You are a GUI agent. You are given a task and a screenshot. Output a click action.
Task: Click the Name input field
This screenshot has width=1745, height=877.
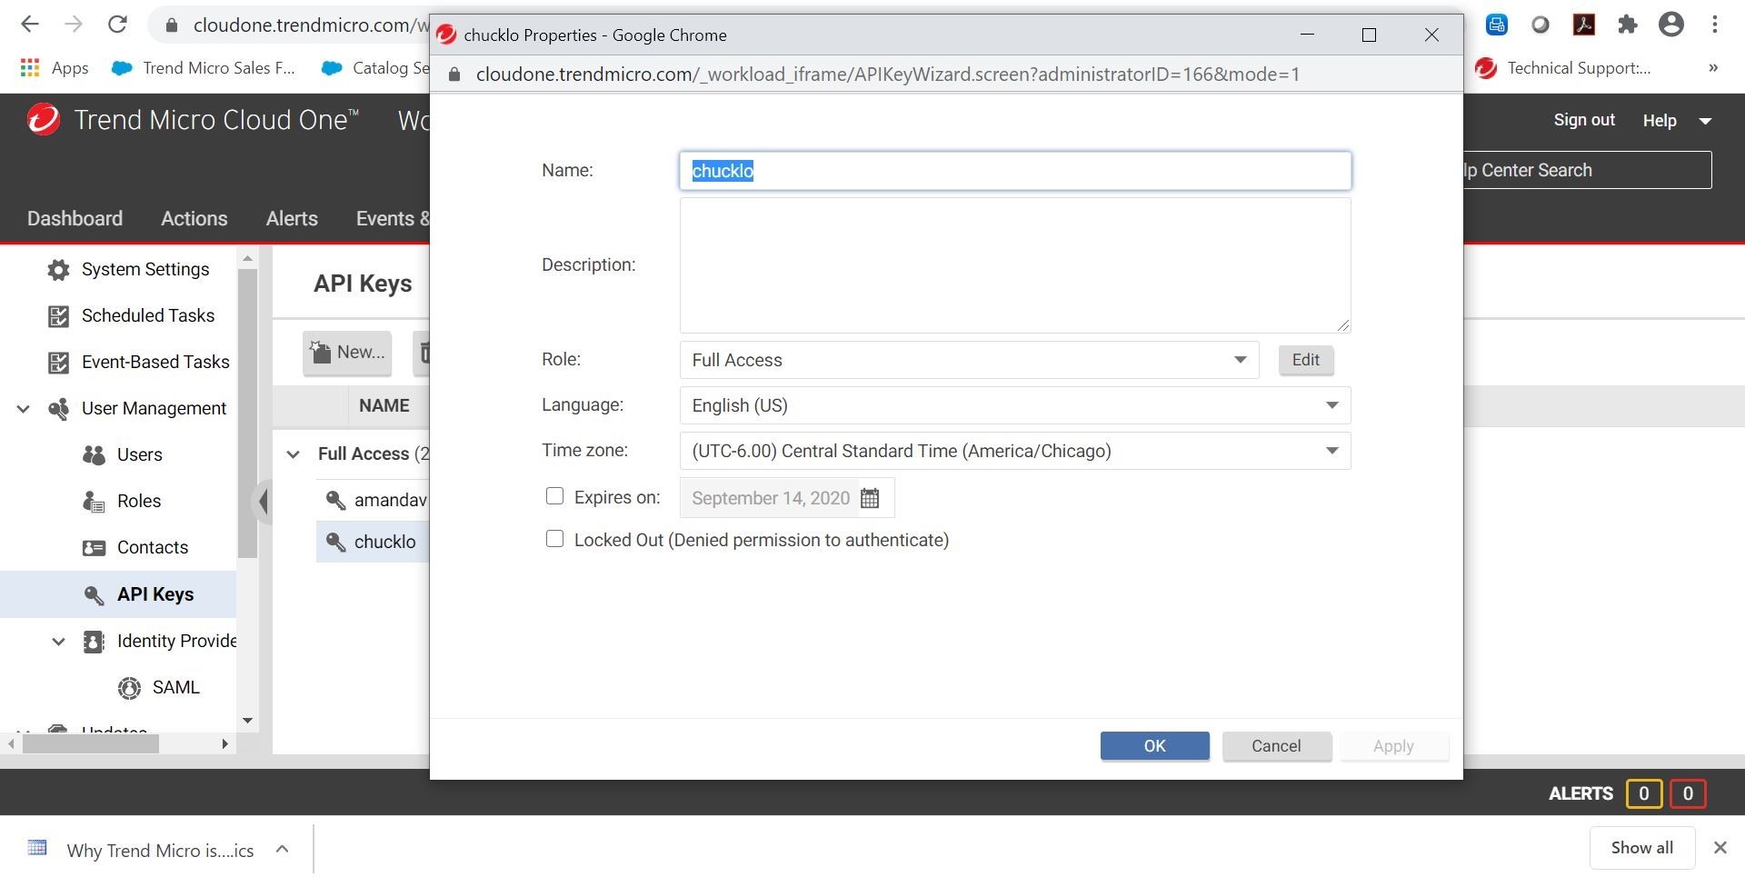coord(1015,171)
